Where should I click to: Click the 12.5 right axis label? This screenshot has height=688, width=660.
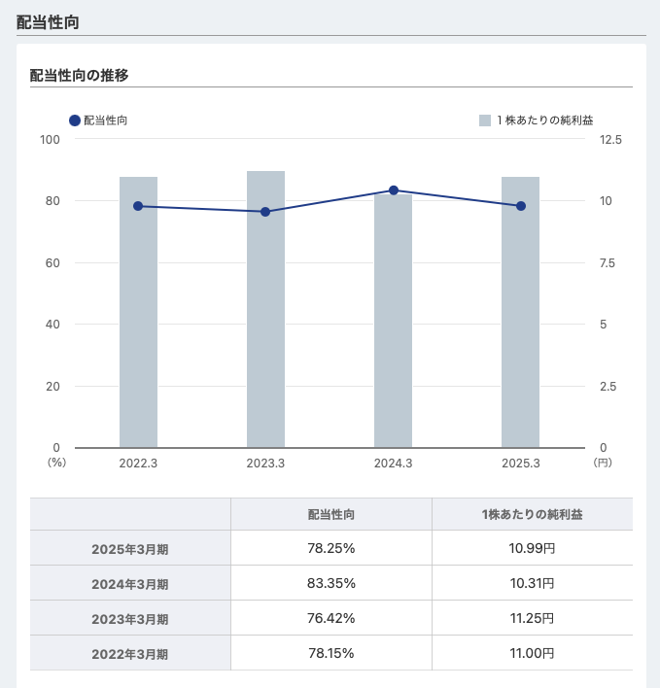pos(610,140)
